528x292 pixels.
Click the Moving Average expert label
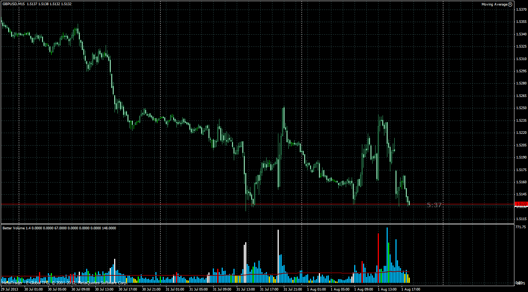pyautogui.click(x=494, y=4)
